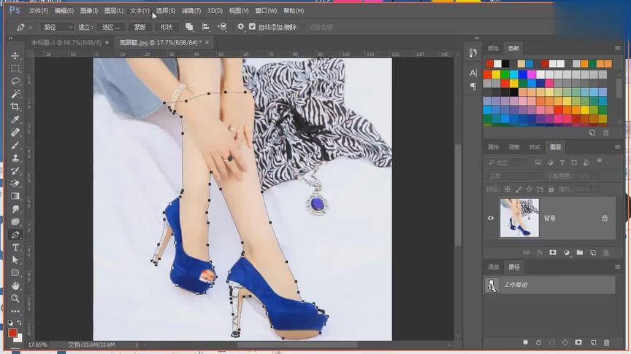Click the 选区... button
The width and height of the screenshot is (631, 354).
pos(112,27)
